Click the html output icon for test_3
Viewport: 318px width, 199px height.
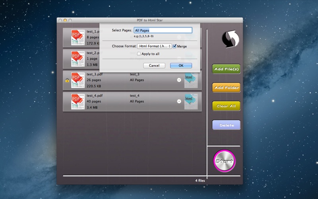[190, 80]
